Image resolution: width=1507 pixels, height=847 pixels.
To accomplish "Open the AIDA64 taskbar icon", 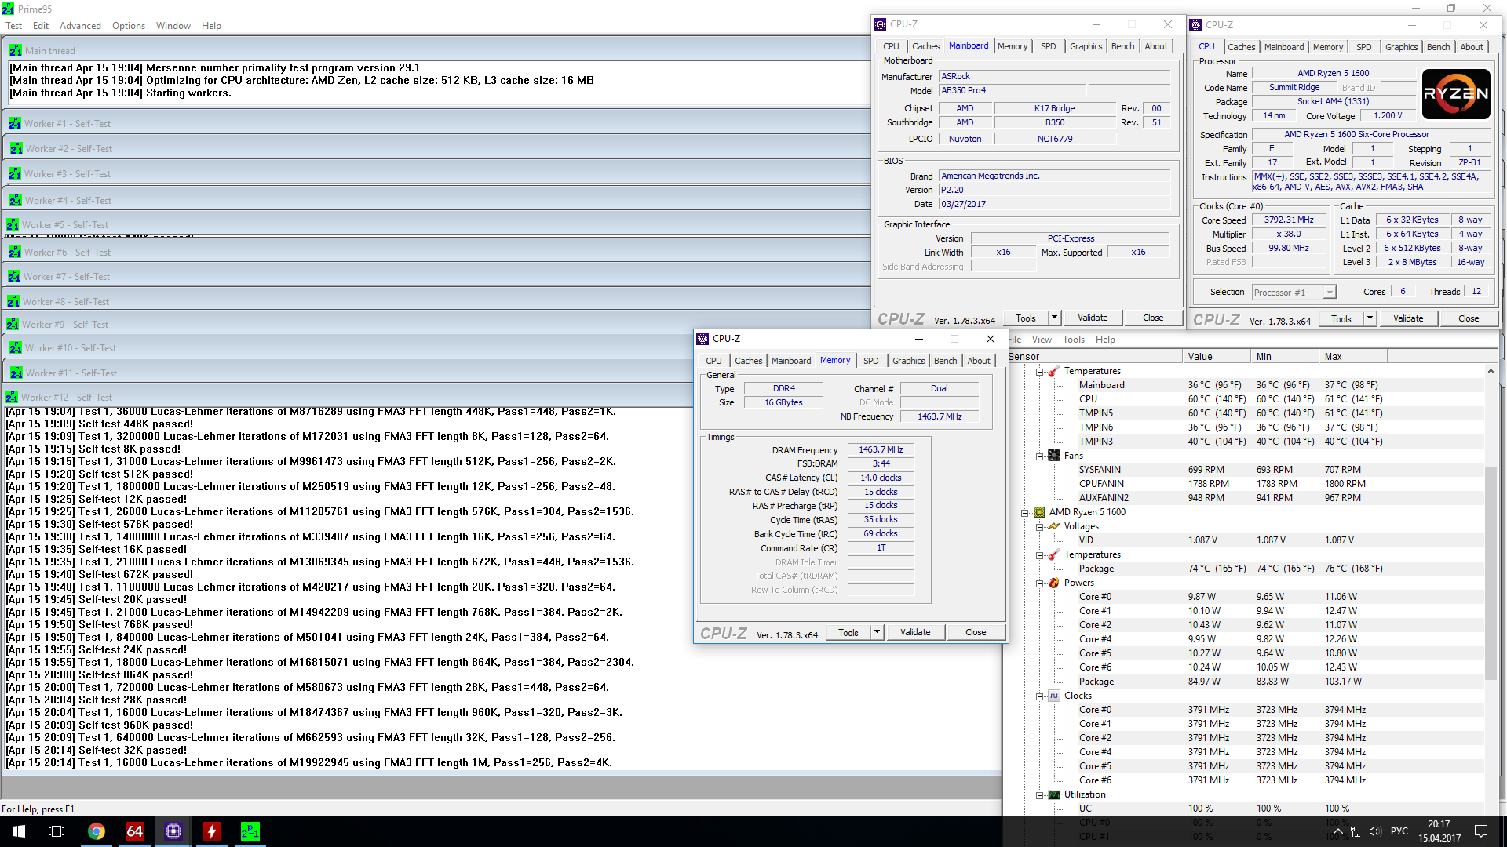I will (135, 831).
